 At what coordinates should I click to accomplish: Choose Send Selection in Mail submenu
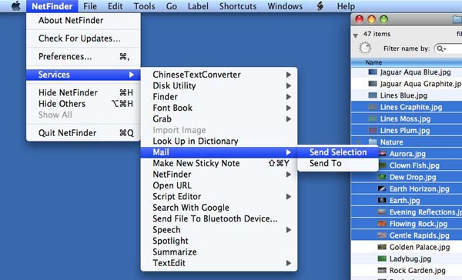pos(338,152)
